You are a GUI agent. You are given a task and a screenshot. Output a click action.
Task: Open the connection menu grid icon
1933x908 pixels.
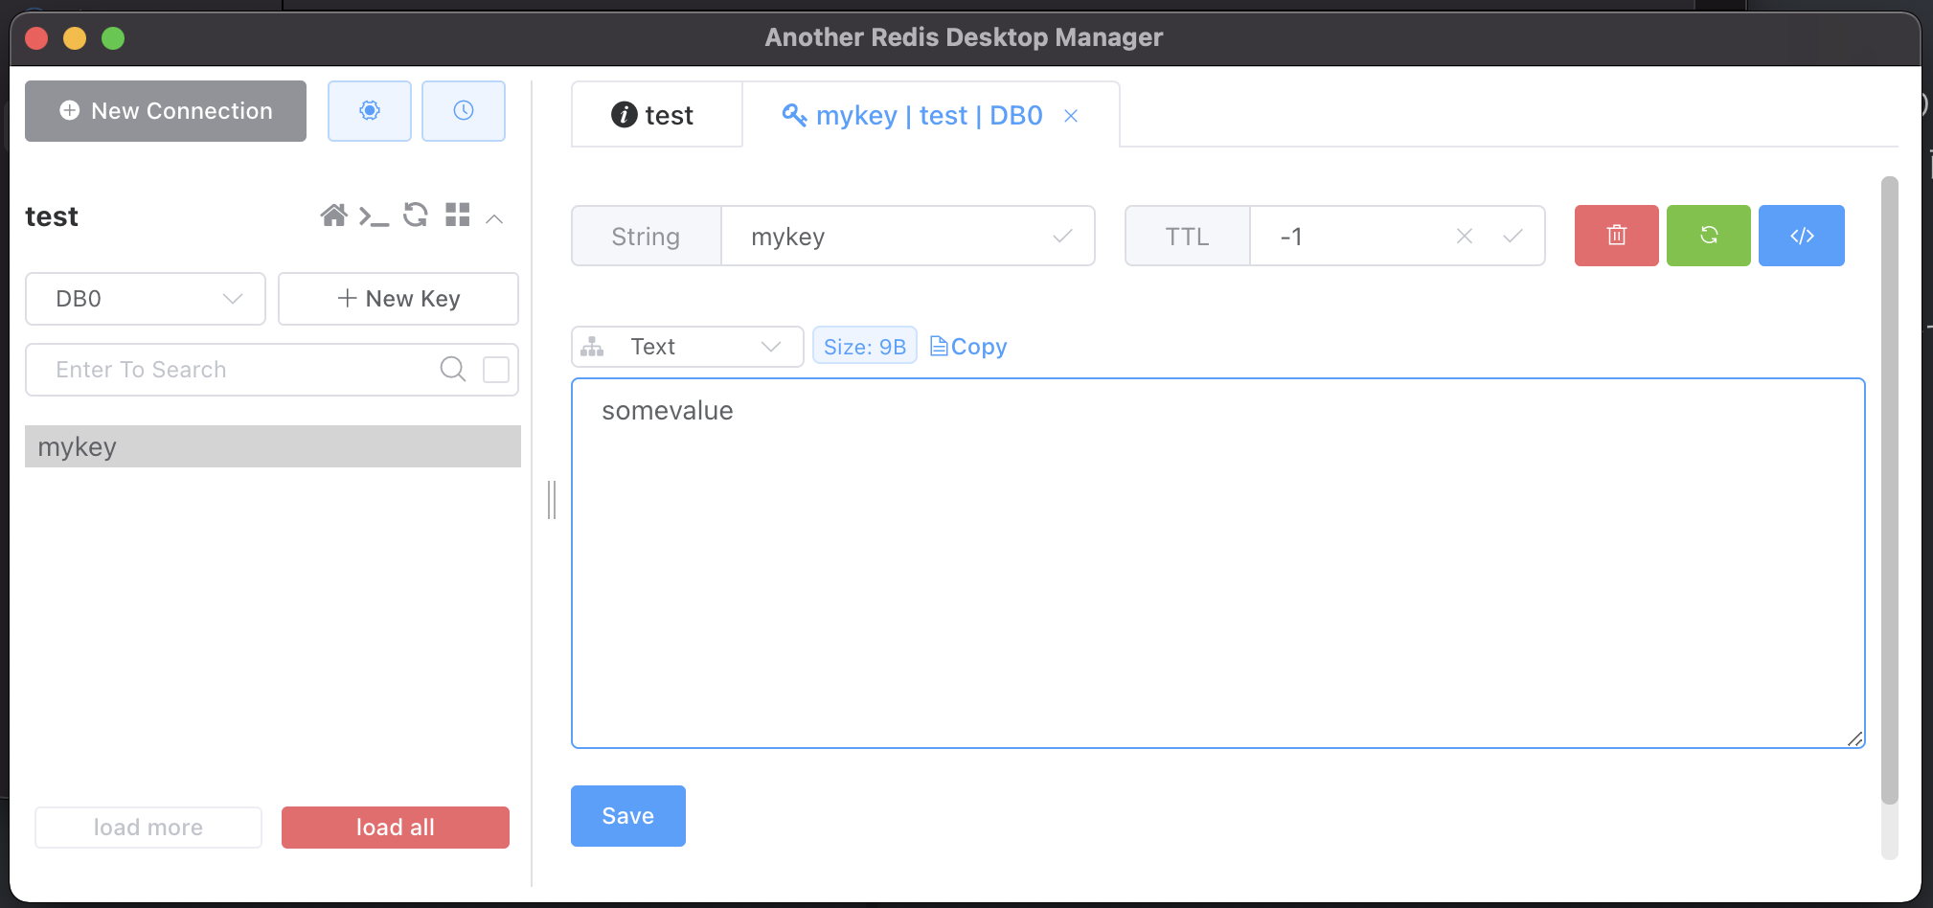pyautogui.click(x=458, y=216)
